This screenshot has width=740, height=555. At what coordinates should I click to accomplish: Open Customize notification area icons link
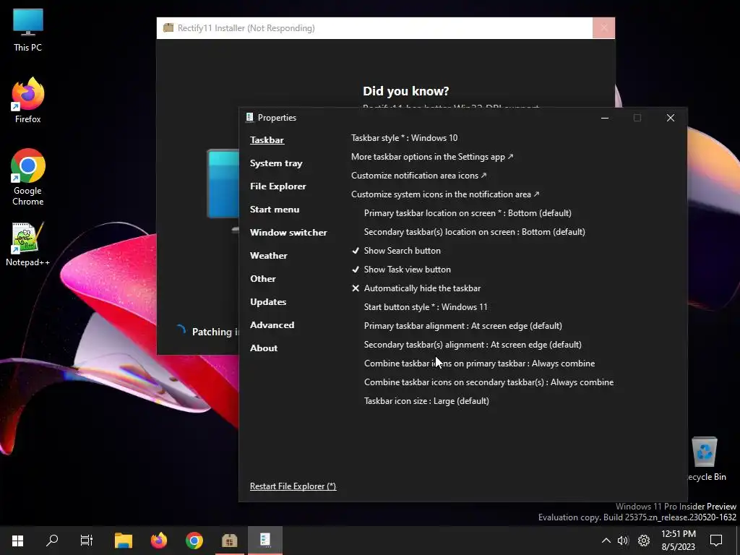[418, 176]
